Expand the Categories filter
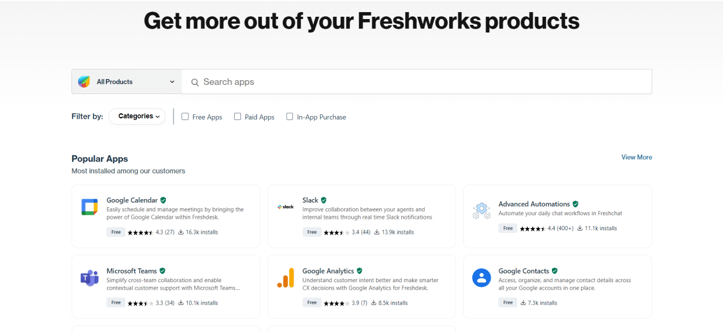723x333 pixels. coord(136,116)
